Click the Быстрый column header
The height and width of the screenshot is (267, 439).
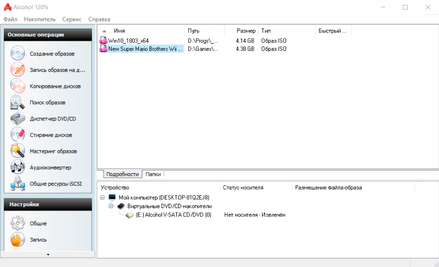pos(334,31)
